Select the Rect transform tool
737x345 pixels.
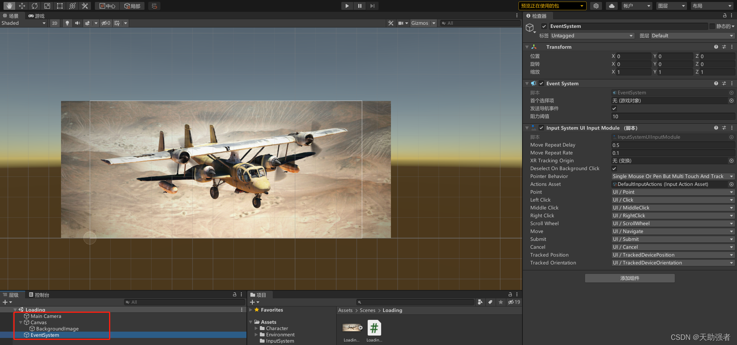point(60,6)
